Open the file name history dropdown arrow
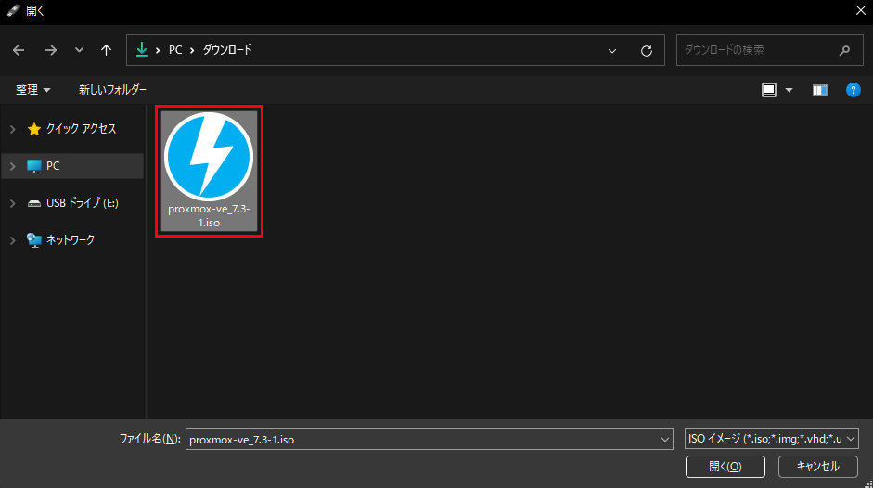873x488 pixels. [x=665, y=439]
